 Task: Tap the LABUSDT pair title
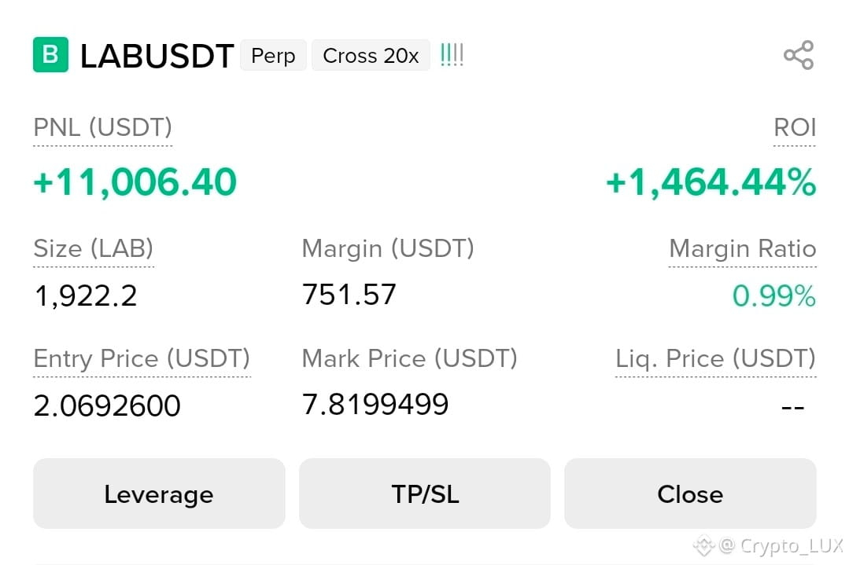[157, 56]
